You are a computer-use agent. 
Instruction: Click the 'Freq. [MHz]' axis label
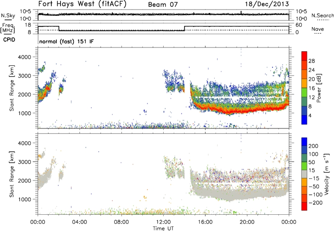(8, 28)
